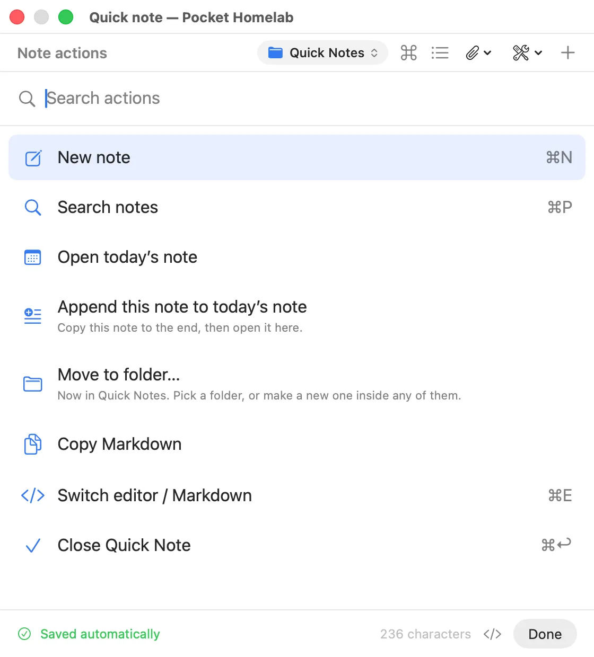Click the magnifier icon beside Search actions
594x657 pixels.
pos(27,99)
